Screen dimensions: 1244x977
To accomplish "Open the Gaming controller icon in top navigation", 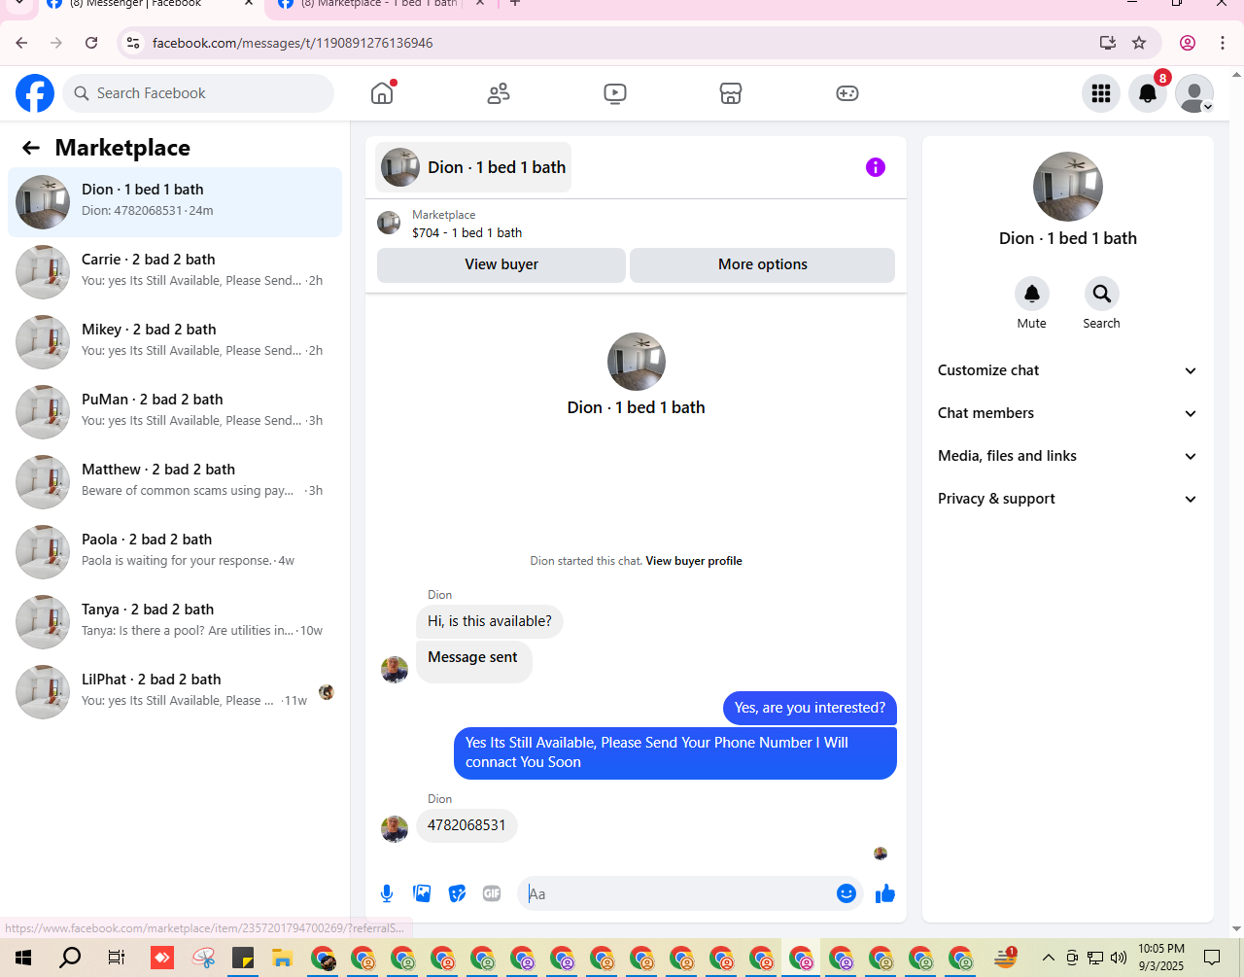I will (x=847, y=93).
